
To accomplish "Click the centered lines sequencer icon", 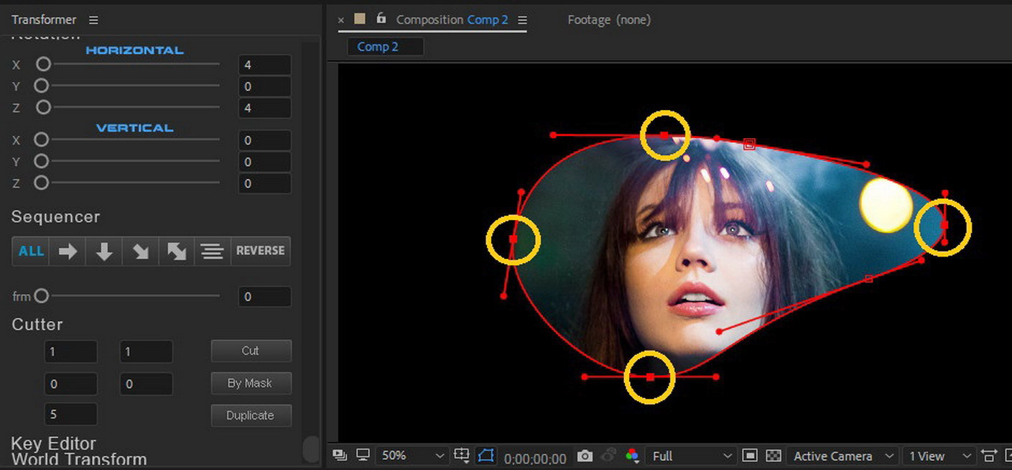I will tap(212, 252).
